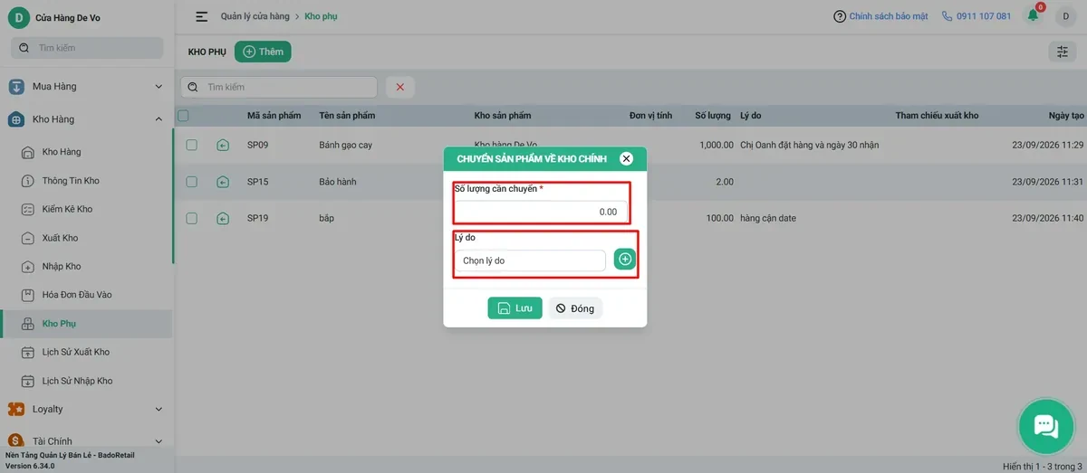Click the sidebar Tìm kiếm search box
The image size is (1087, 473).
pos(87,48)
